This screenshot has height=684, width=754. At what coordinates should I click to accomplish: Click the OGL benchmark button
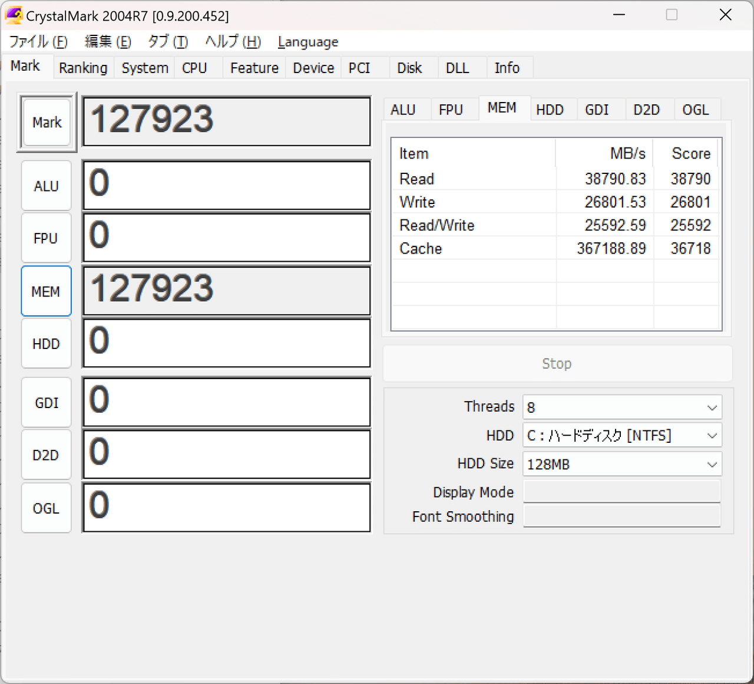click(x=47, y=508)
